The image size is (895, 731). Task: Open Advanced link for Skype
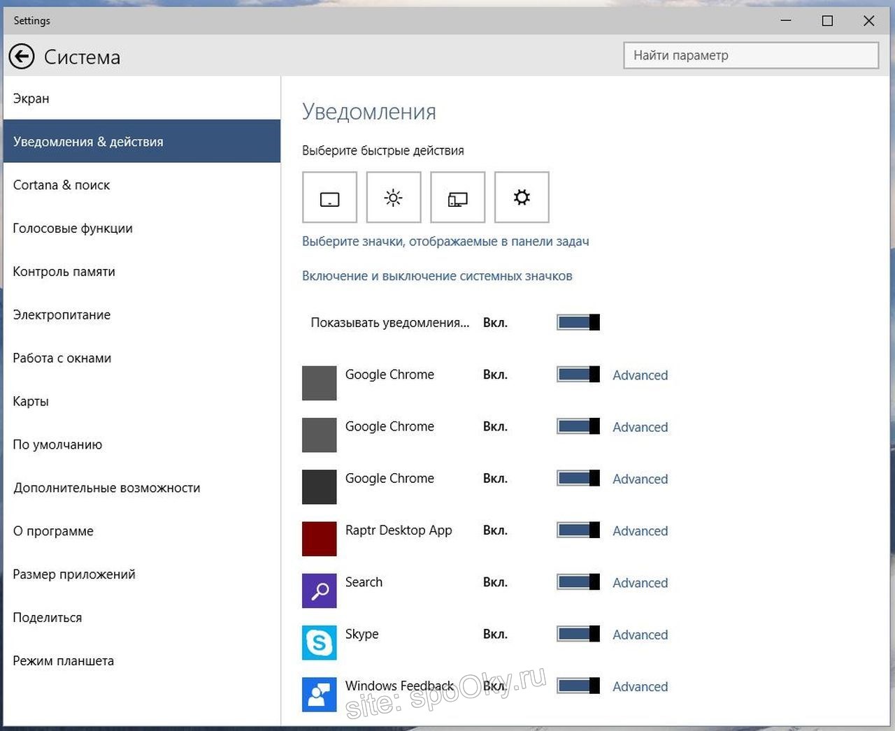(x=640, y=635)
